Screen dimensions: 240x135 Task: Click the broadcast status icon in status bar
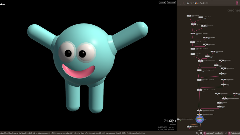[197, 133]
